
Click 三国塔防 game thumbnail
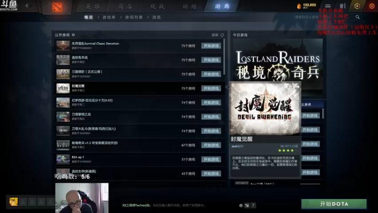pos(63,74)
